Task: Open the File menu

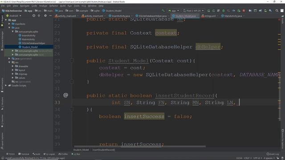Action: coord(3,6)
